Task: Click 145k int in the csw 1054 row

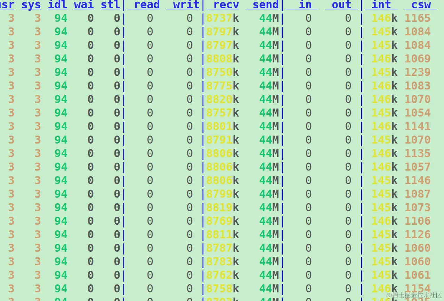Action: [x=385, y=113]
